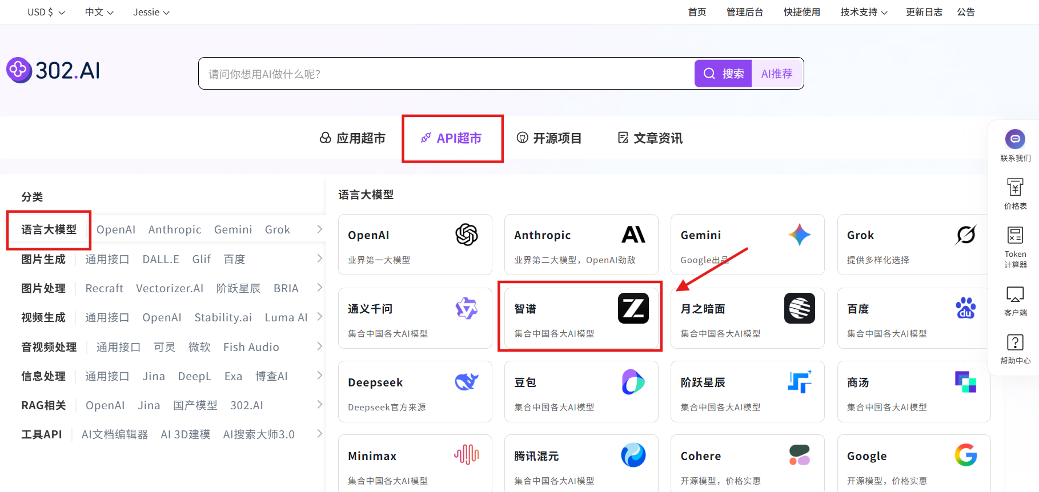Switch to the 开源项目 tab

(x=549, y=138)
